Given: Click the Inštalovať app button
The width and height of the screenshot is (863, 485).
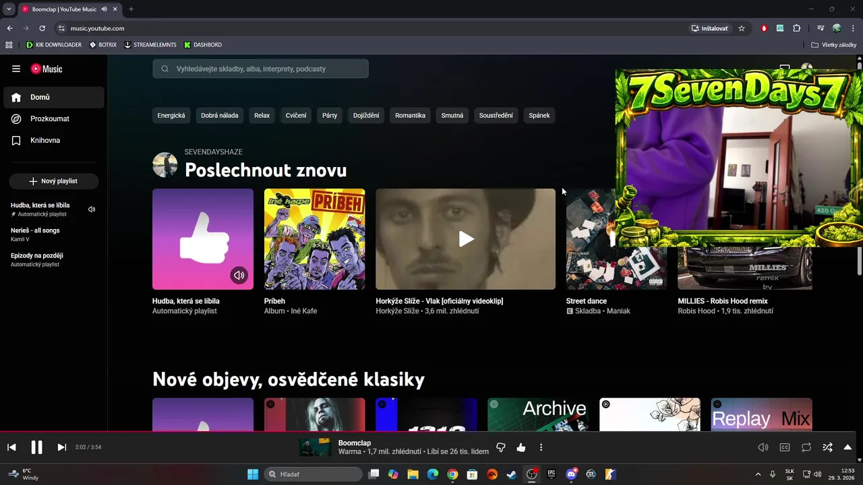Looking at the screenshot, I should click(x=711, y=28).
